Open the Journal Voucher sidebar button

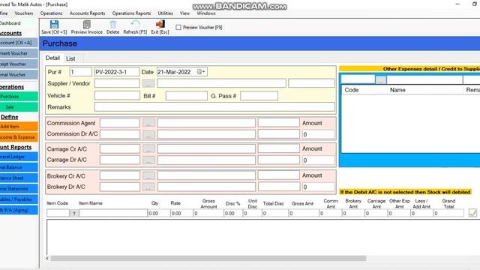coord(19,74)
